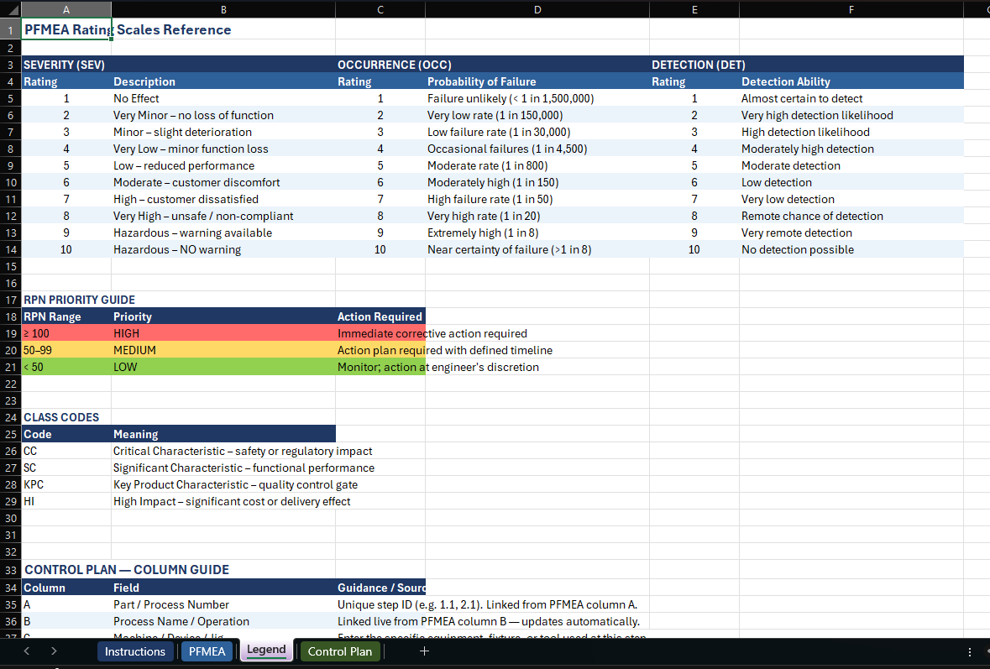The height and width of the screenshot is (669, 990).
Task: Click the next sheet navigation arrow
Action: click(x=53, y=651)
